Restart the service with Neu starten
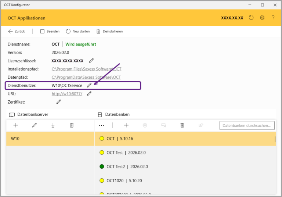Image resolution: width=282 pixels, height=197 pixels. coord(78,31)
